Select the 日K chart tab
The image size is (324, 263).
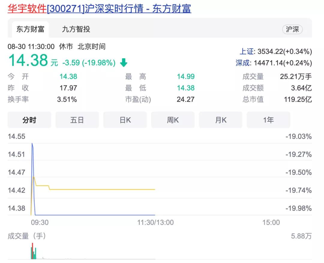[x=125, y=120]
